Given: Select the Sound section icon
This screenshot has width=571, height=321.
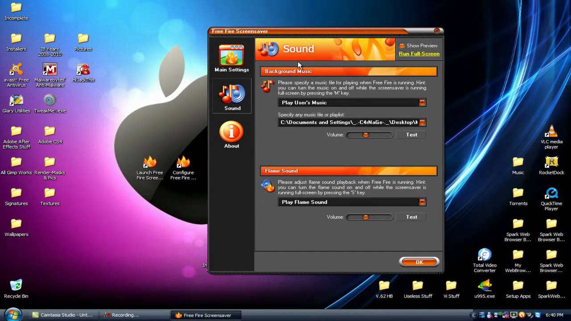Looking at the screenshot, I should [x=232, y=96].
